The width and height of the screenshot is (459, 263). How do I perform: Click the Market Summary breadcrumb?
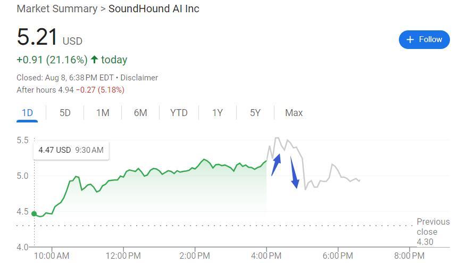tap(57, 9)
